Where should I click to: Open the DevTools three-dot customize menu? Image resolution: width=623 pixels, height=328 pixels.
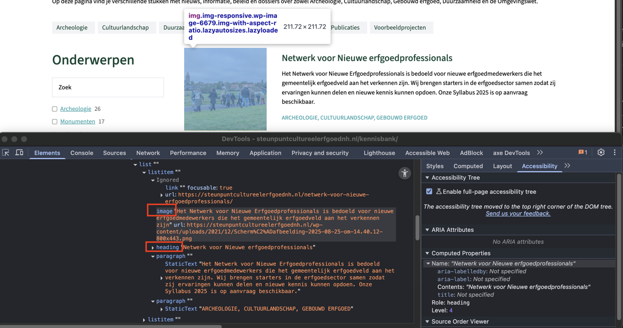click(614, 153)
